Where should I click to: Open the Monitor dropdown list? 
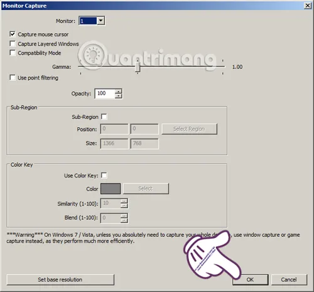click(x=100, y=21)
